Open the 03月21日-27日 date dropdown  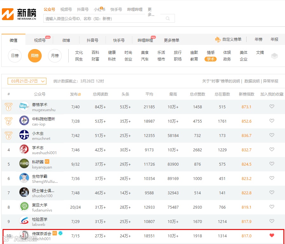click(27, 81)
